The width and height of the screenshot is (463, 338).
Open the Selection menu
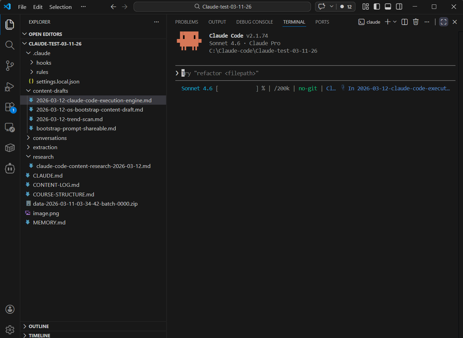pyautogui.click(x=61, y=7)
